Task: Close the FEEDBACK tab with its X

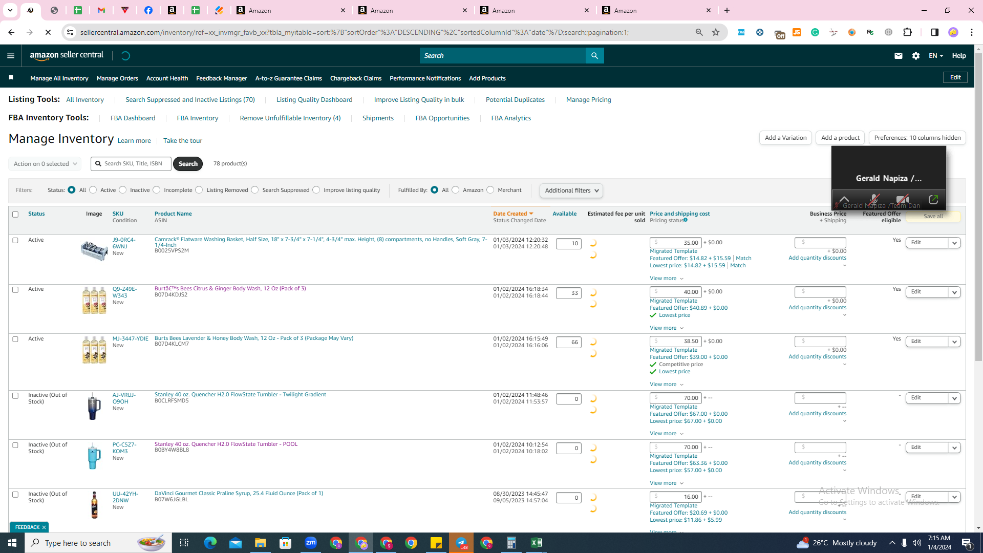Action: click(44, 527)
